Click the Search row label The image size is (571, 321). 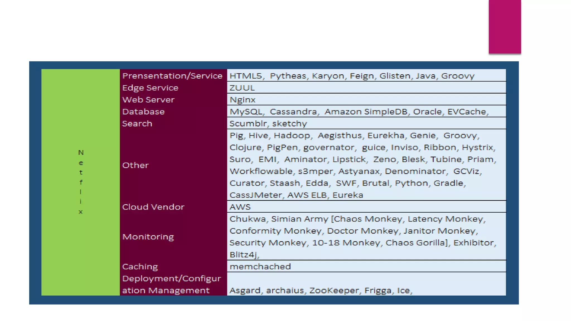pos(137,124)
